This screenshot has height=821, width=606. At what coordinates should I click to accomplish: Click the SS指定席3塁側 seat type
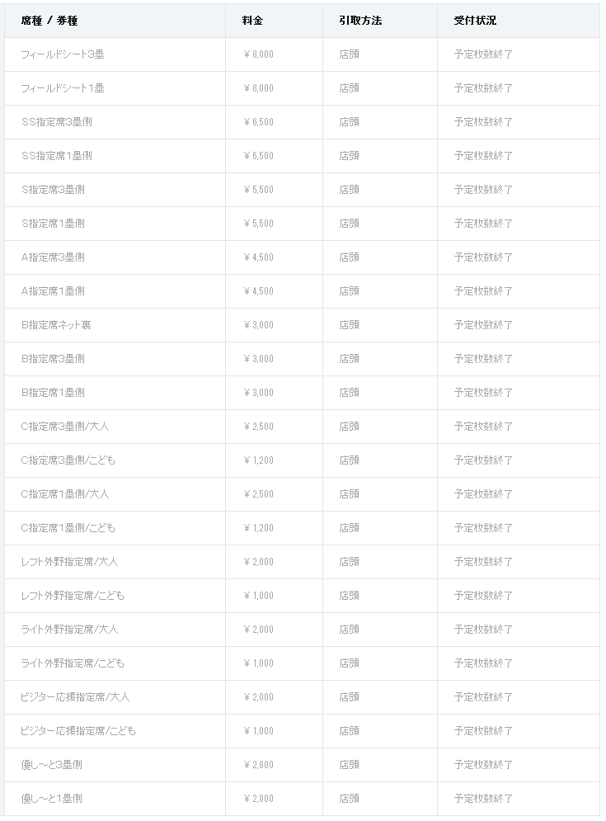57,122
